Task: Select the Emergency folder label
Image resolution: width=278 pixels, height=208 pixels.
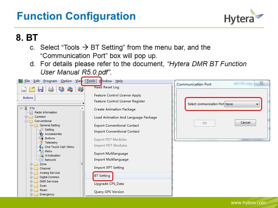Action: point(47,194)
